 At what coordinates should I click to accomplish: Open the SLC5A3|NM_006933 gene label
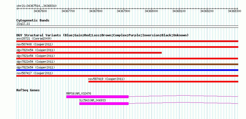click(92, 100)
